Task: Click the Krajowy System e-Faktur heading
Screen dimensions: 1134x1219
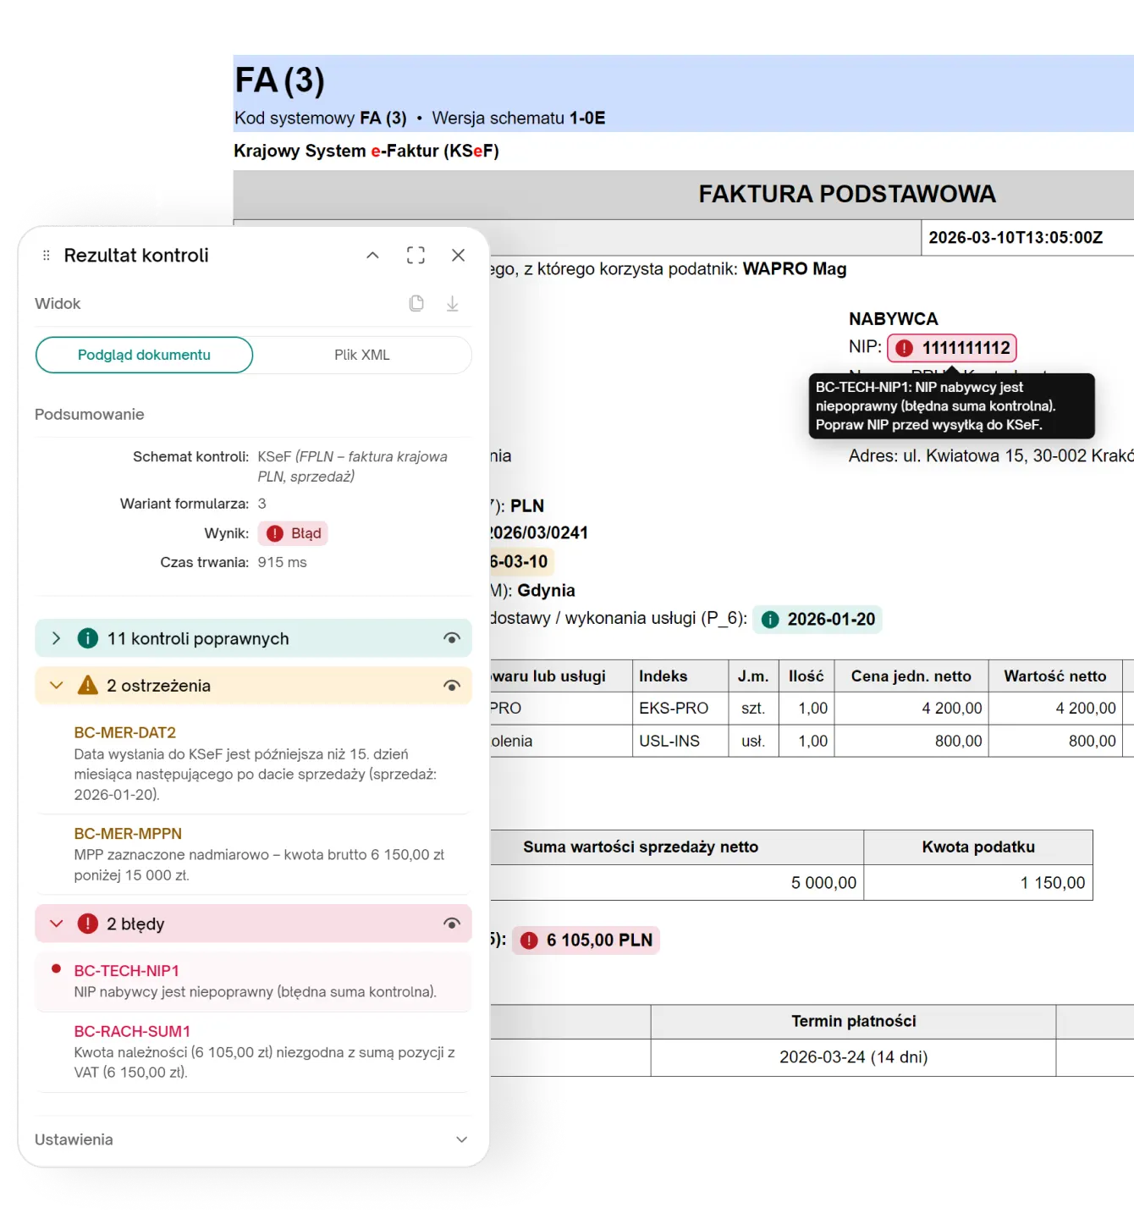Action: (366, 151)
